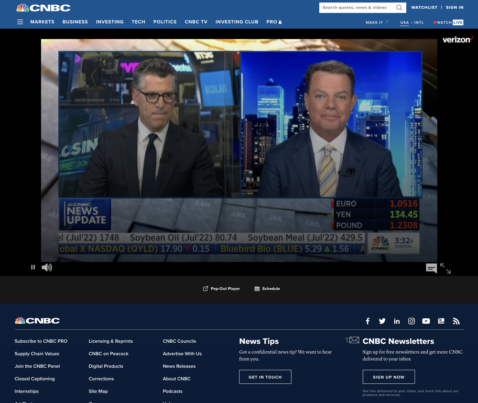Click the Verizon sponsor logo
Viewport: 478px width, 403px height.
pos(457,39)
